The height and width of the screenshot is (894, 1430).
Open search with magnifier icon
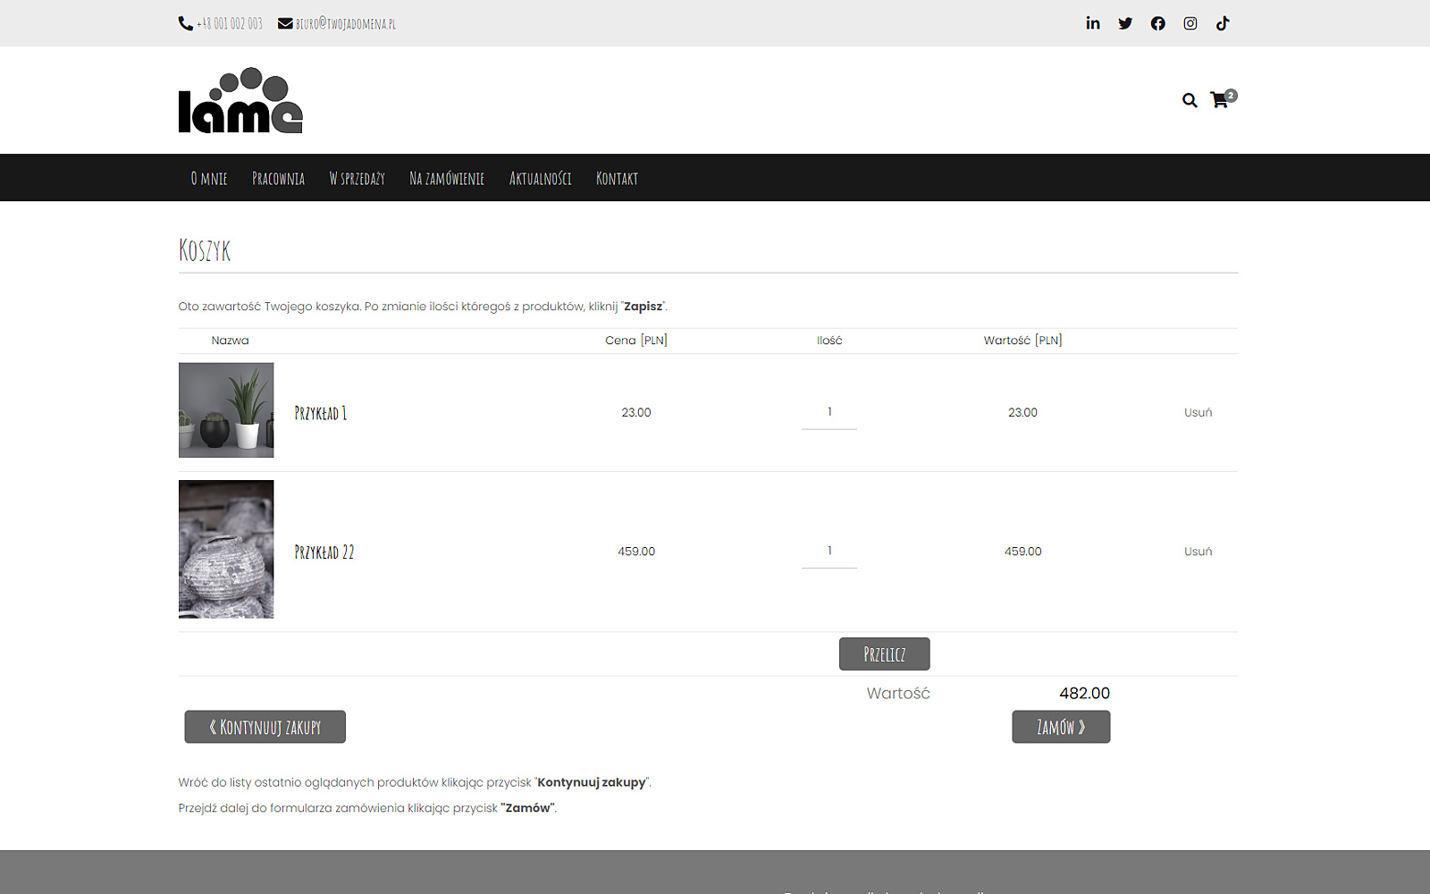pyautogui.click(x=1189, y=100)
